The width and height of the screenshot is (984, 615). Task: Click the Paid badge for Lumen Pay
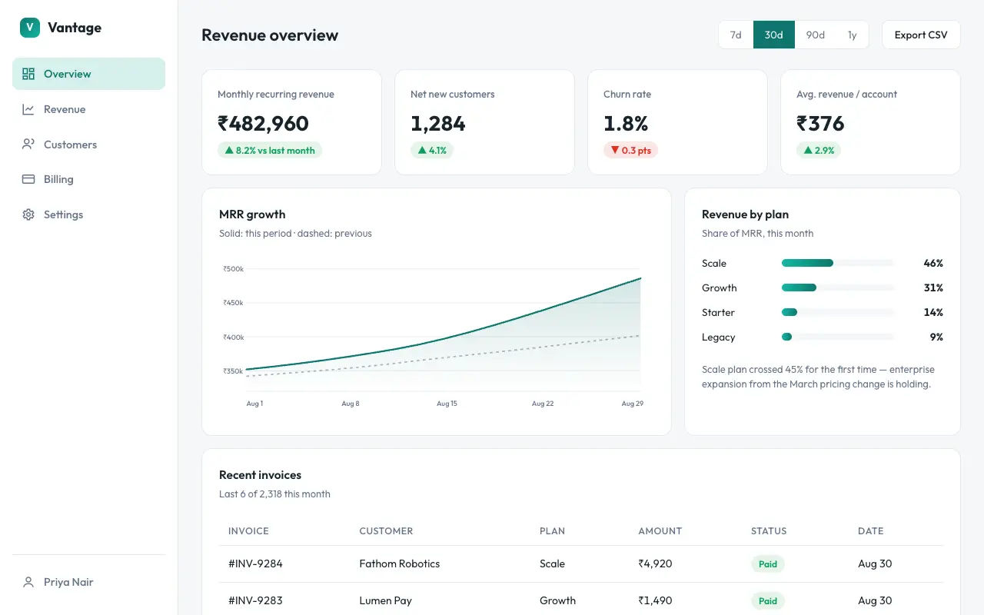pyautogui.click(x=768, y=601)
